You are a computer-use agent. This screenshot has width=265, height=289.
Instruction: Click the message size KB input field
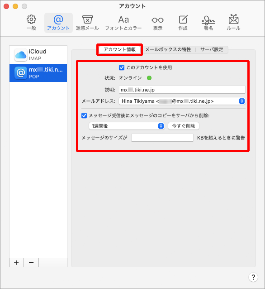tap(162, 138)
